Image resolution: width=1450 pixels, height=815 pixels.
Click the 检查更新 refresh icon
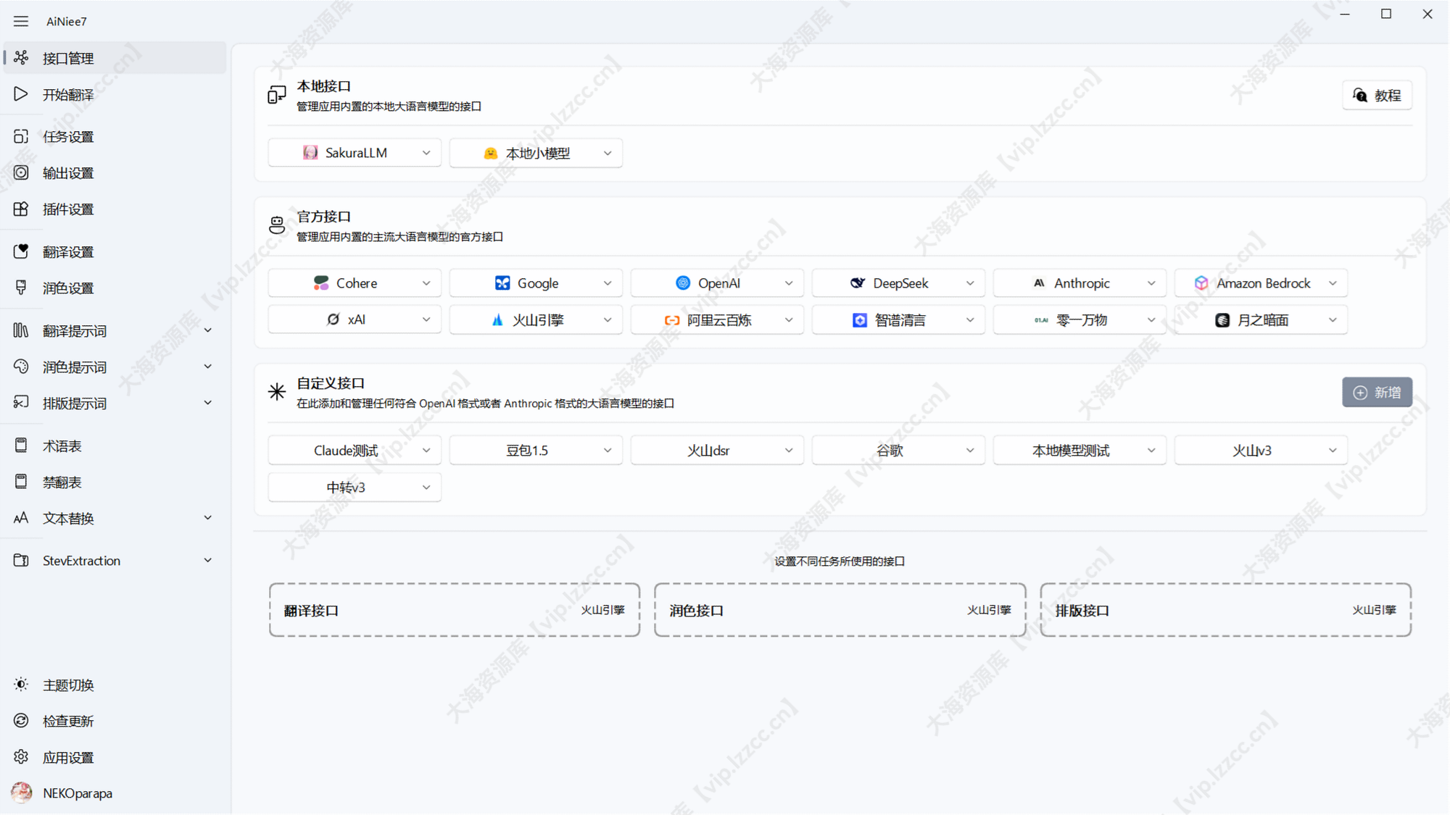point(21,721)
